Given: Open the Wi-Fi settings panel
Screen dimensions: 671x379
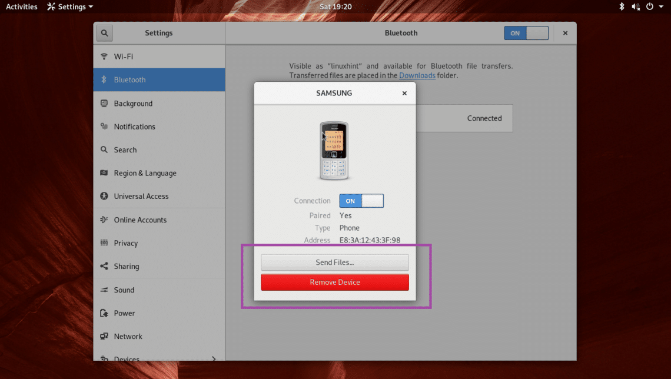Looking at the screenshot, I should pyautogui.click(x=159, y=56).
